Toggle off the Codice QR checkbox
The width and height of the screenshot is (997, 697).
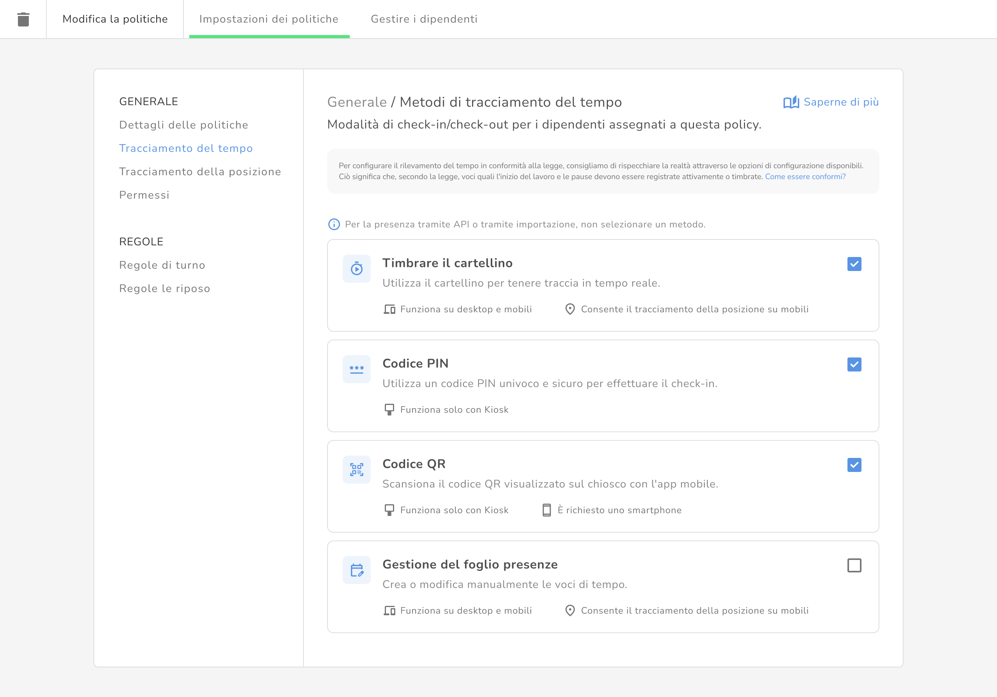click(854, 465)
